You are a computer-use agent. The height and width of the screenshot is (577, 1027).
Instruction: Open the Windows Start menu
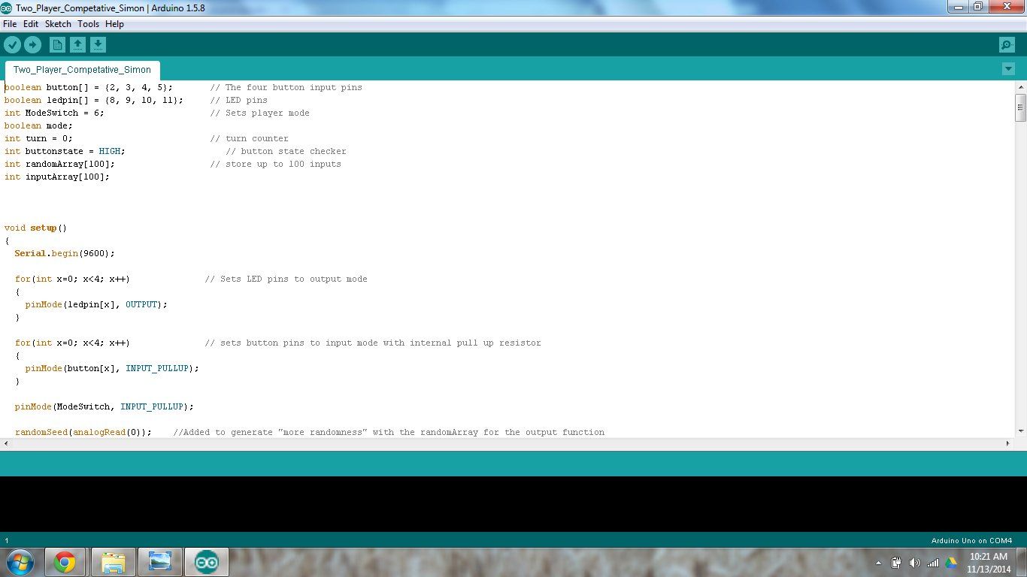click(x=20, y=562)
